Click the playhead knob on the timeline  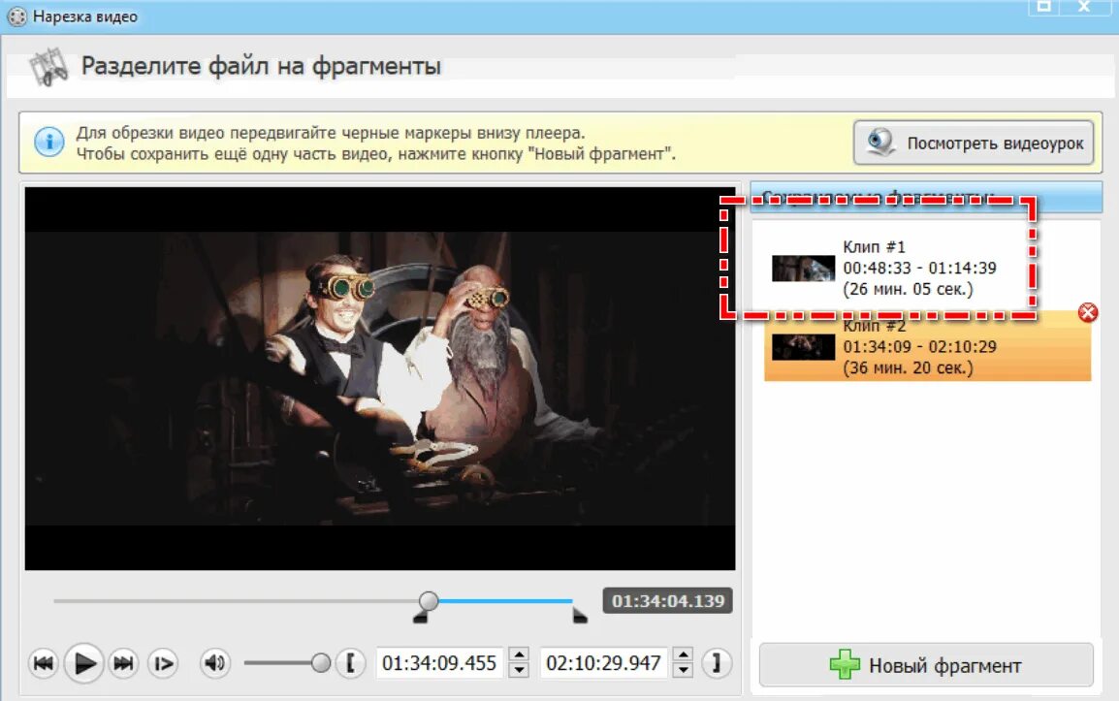tap(429, 601)
